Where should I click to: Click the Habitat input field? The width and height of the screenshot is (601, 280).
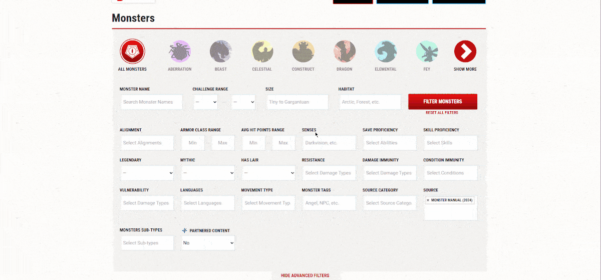[370, 102]
